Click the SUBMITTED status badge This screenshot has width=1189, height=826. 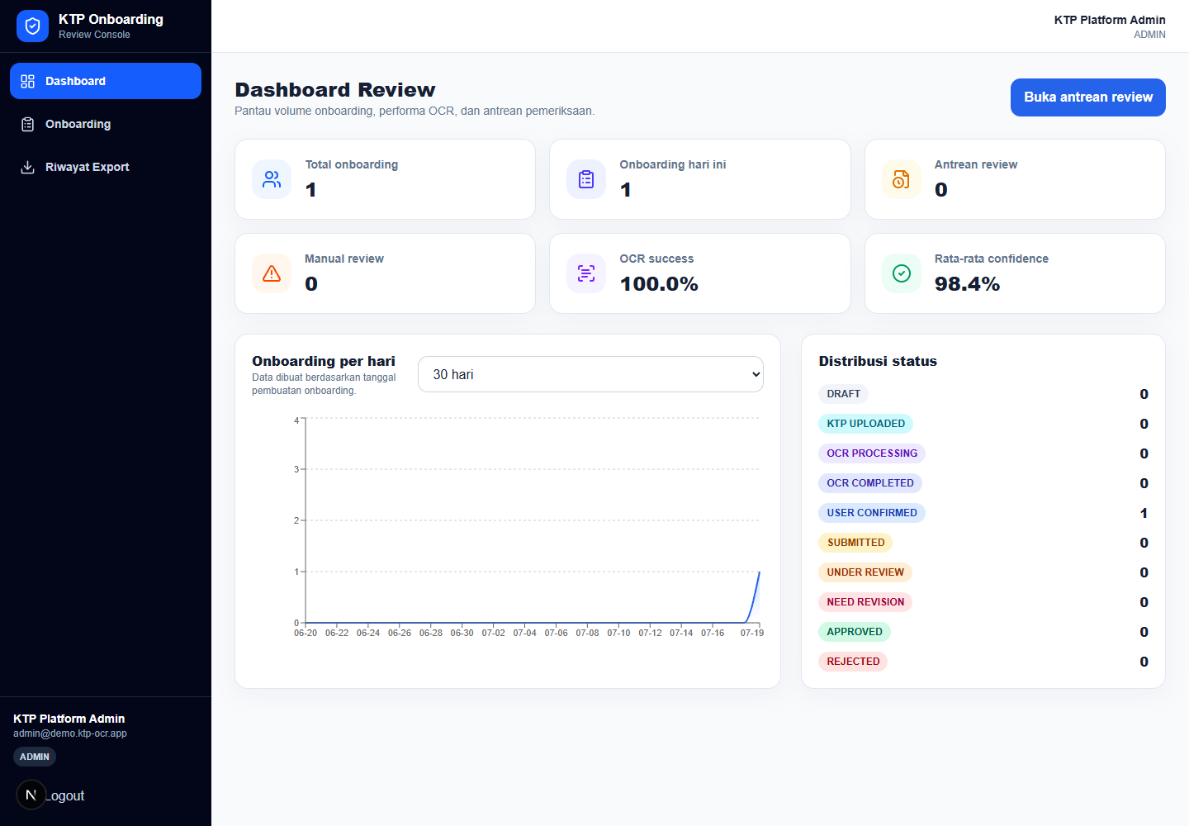pyautogui.click(x=855, y=543)
